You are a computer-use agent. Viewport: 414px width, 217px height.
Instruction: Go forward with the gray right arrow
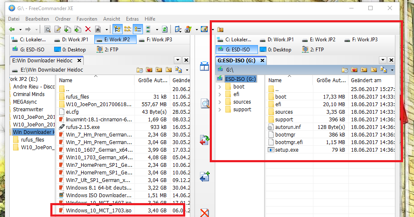[28, 29]
